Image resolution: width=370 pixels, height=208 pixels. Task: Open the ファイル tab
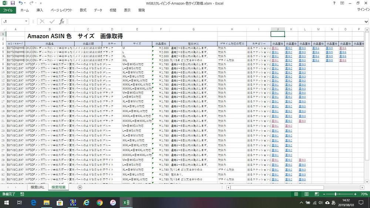8,10
